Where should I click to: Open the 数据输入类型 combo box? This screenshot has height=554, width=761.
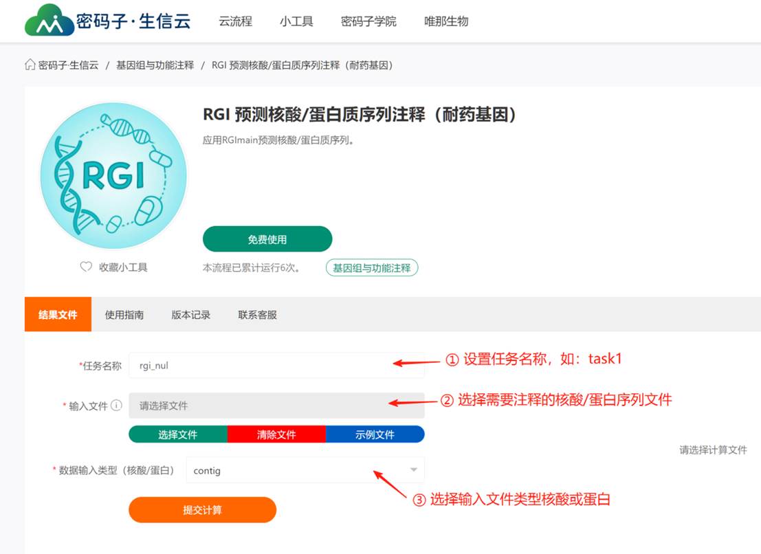pos(305,470)
